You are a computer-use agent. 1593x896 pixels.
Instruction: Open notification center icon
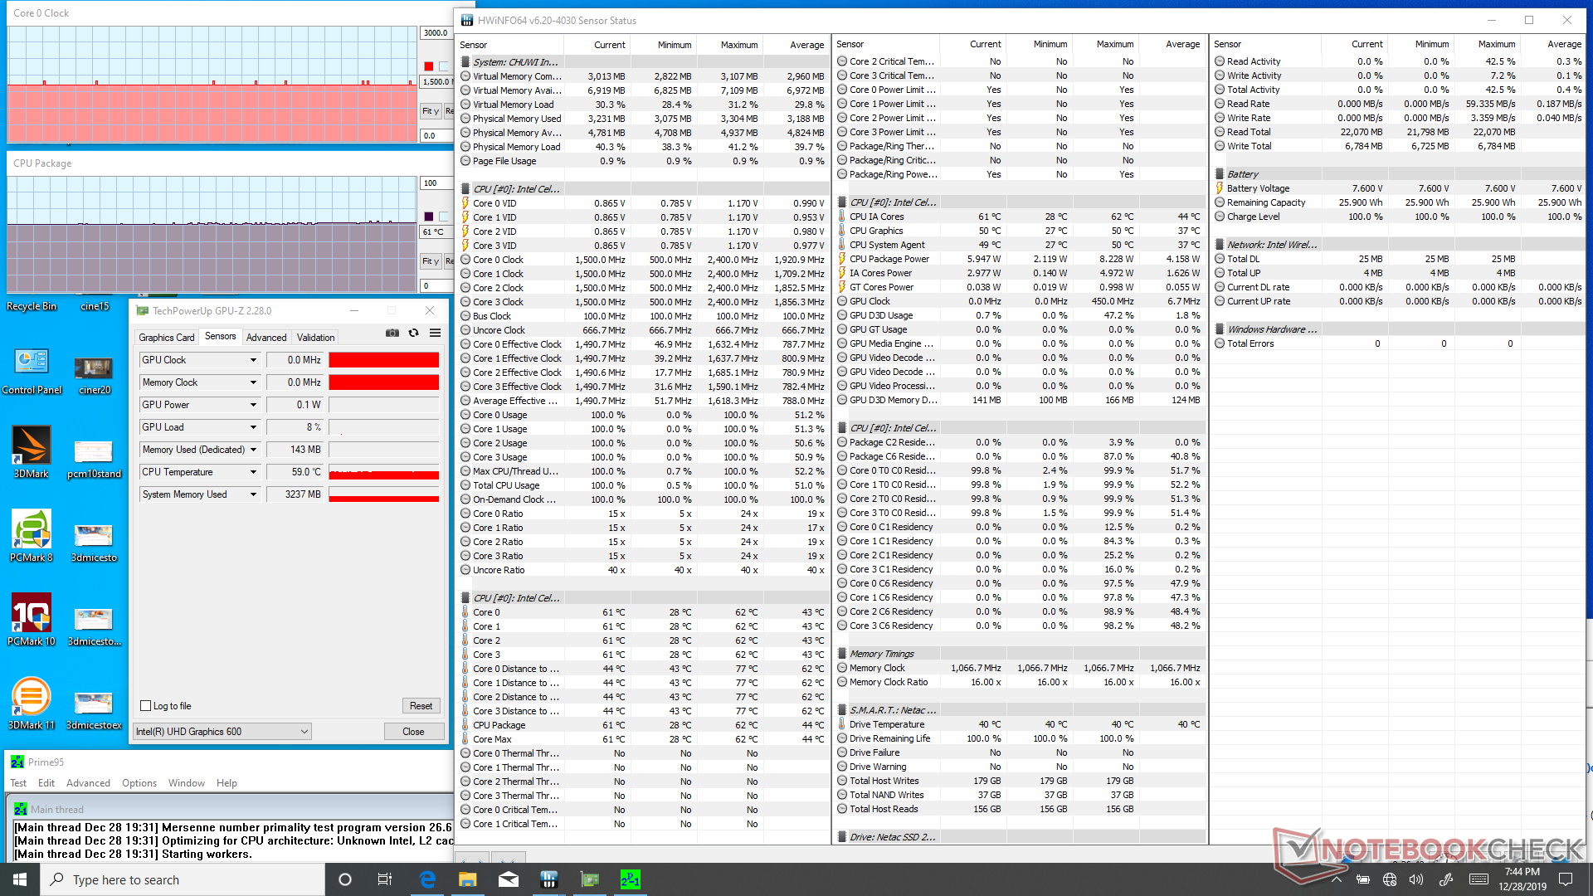pyautogui.click(x=1566, y=879)
